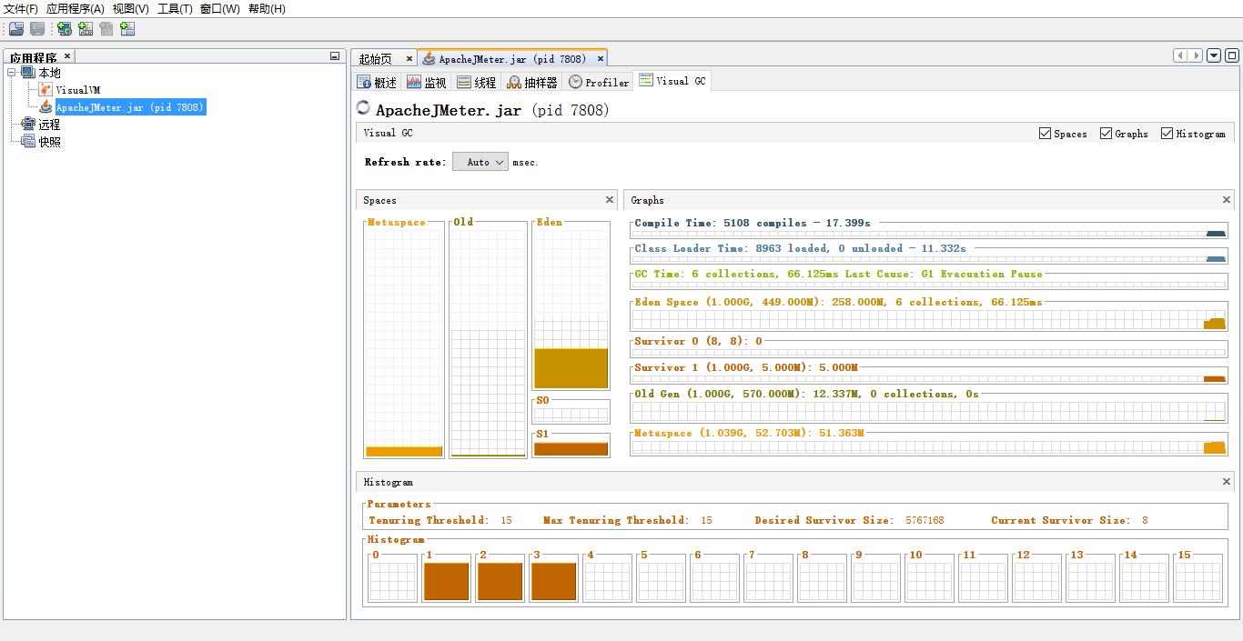Click the Java cup icon of ApacheJMeter.jar
Viewport: 1243px width, 641px height.
45,107
